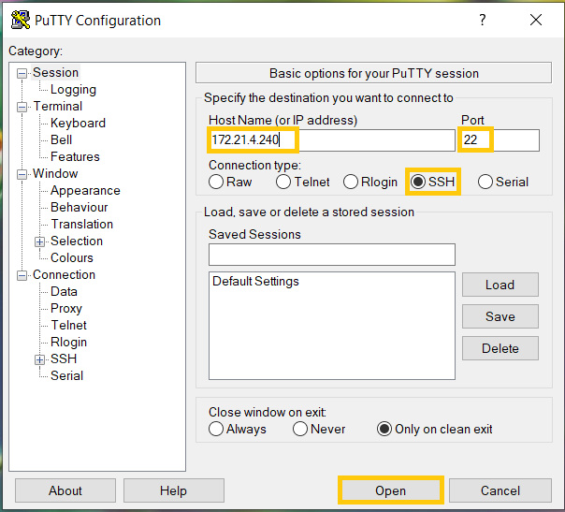Click the Load button
This screenshot has height=512, width=565.
click(x=500, y=285)
